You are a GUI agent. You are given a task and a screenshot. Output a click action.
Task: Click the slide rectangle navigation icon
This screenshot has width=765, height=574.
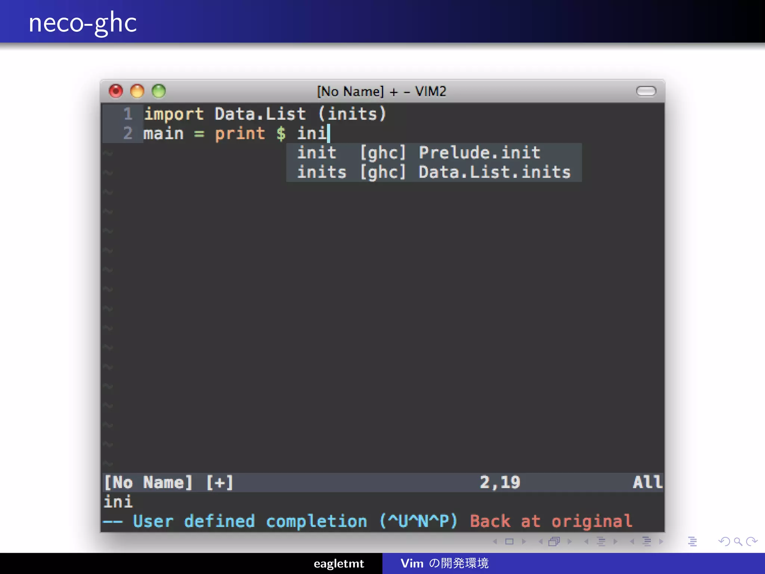click(x=510, y=541)
